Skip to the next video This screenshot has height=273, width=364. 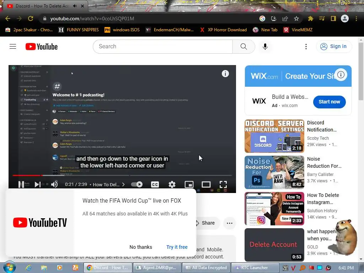tap(37, 184)
